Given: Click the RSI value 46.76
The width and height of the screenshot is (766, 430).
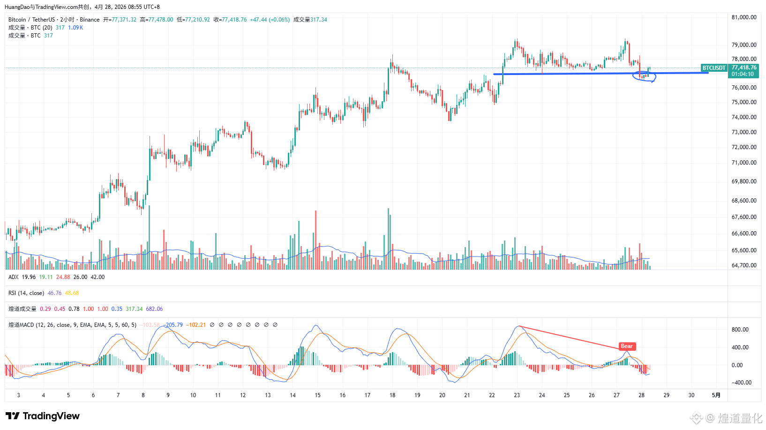Looking at the screenshot, I should click(54, 293).
